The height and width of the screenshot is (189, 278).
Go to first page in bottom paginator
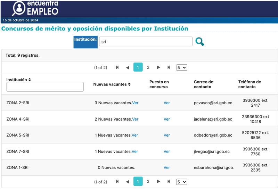click(x=117, y=181)
